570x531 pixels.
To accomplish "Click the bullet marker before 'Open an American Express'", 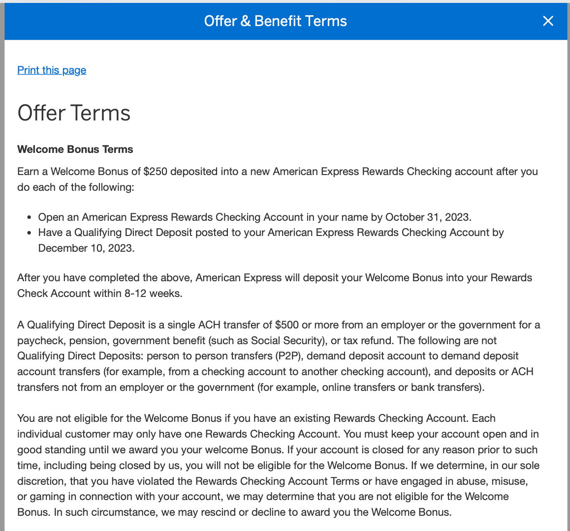I will click(30, 218).
